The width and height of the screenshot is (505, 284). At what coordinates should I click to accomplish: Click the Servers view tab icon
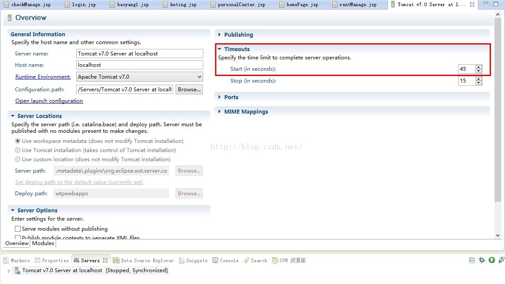[x=76, y=260]
